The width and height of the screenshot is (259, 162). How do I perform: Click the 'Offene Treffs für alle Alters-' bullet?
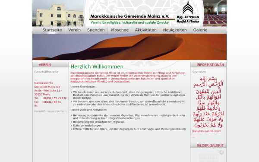(x=129, y=129)
